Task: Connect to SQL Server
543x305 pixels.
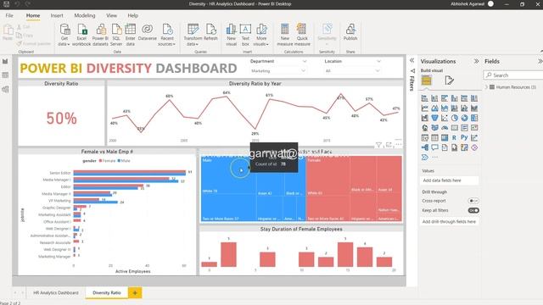Action: point(116,35)
